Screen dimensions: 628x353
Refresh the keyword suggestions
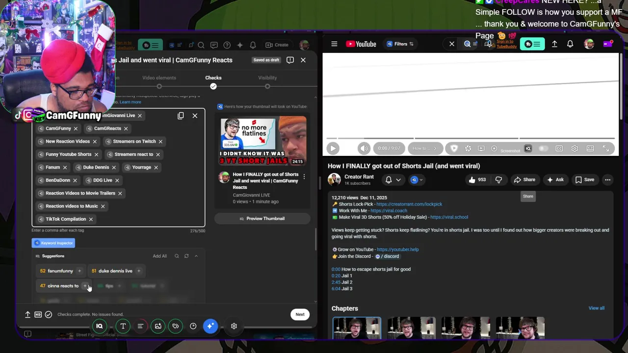(x=186, y=256)
